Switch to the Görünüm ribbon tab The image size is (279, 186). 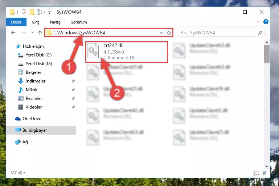pos(79,22)
